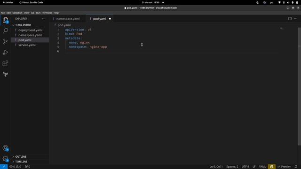Click the microphone icon in top bar
The width and height of the screenshot is (301, 169).
pos(293,2)
